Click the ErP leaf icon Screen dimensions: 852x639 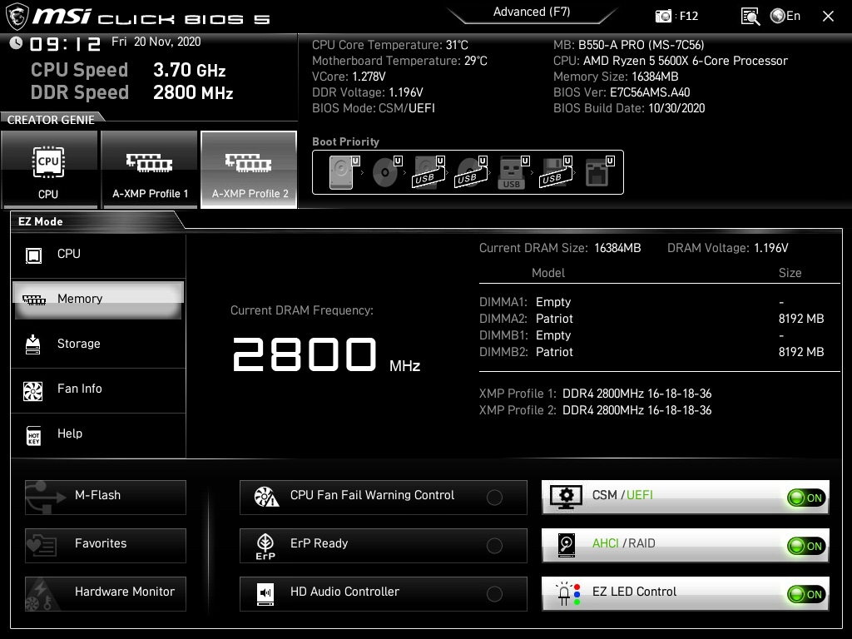coord(265,546)
